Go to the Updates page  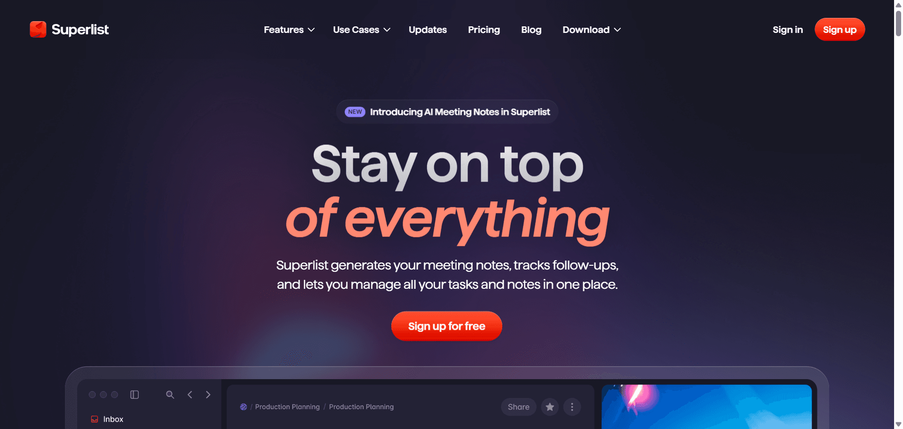428,30
